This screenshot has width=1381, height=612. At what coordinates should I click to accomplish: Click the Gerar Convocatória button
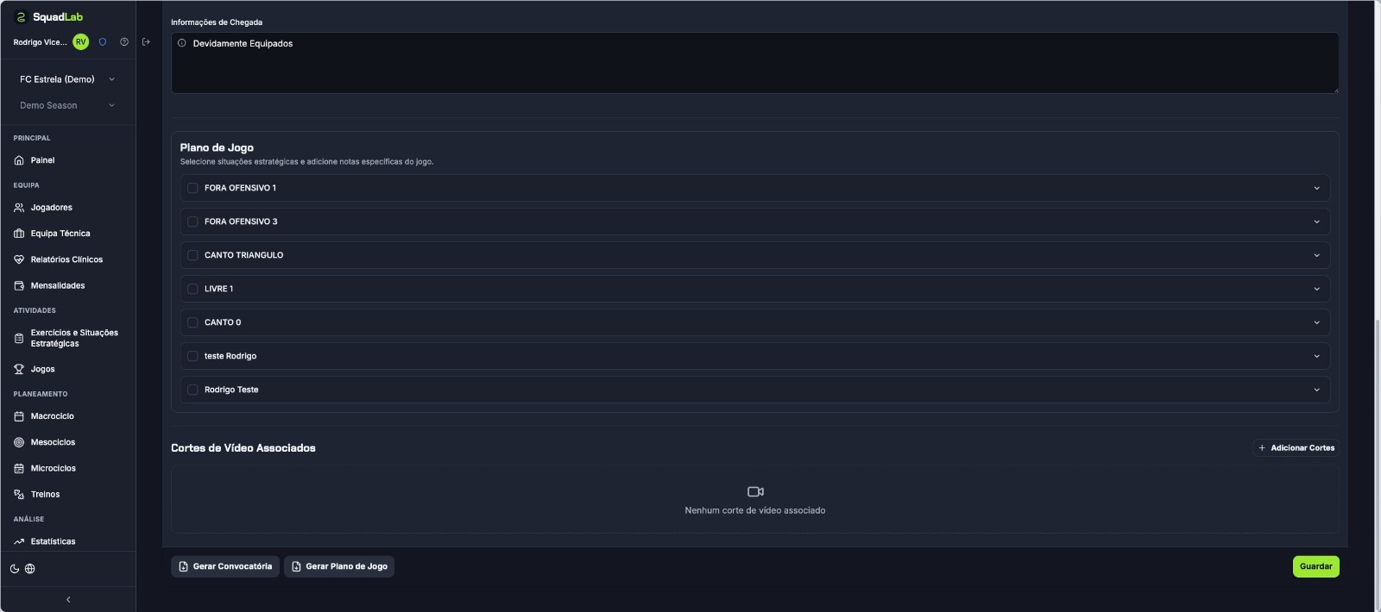[x=225, y=566]
